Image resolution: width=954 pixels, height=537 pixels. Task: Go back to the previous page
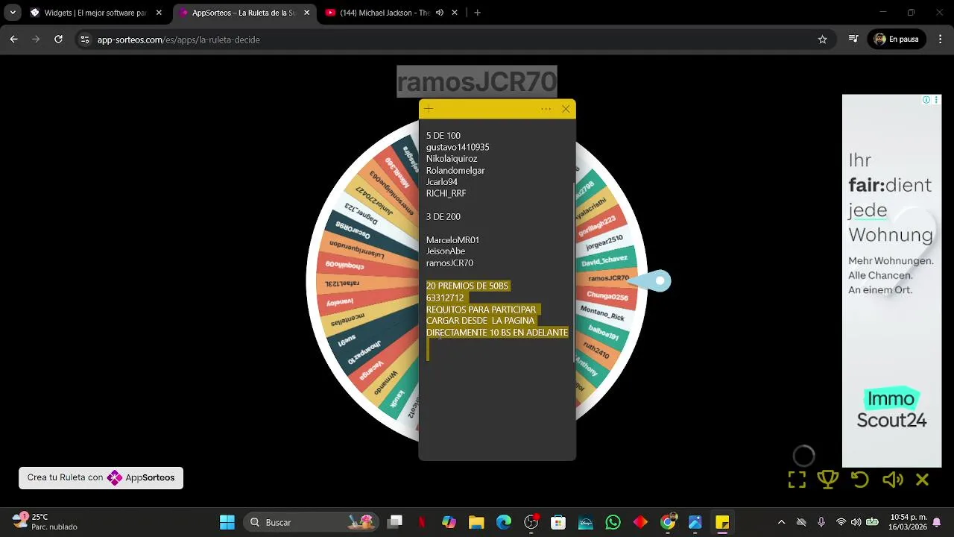[x=13, y=40]
